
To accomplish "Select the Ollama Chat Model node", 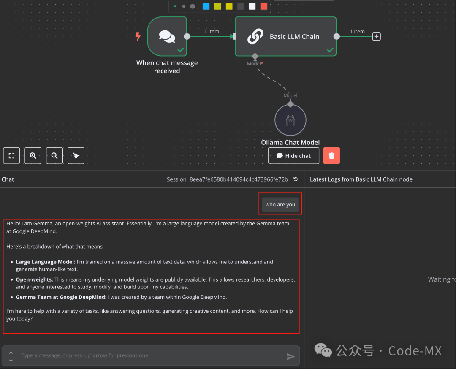I will (x=290, y=120).
